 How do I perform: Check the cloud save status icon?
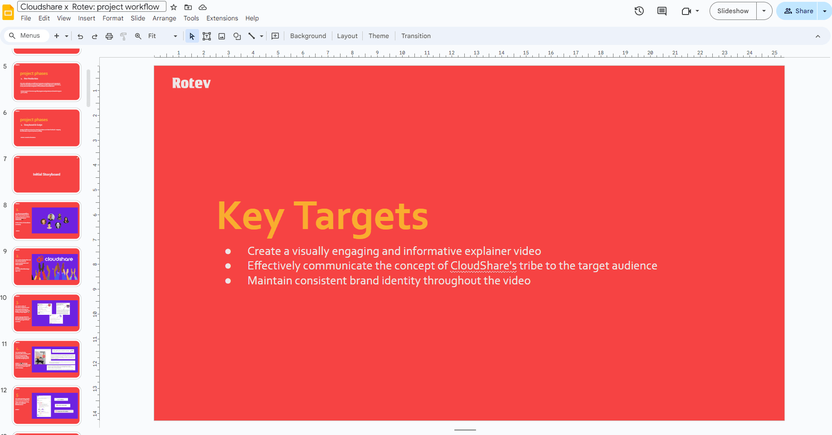point(203,7)
